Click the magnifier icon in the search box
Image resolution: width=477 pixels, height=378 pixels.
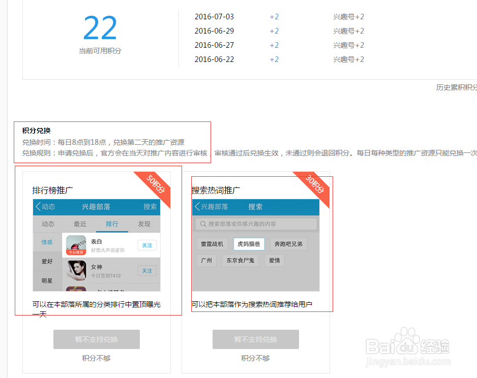point(202,224)
